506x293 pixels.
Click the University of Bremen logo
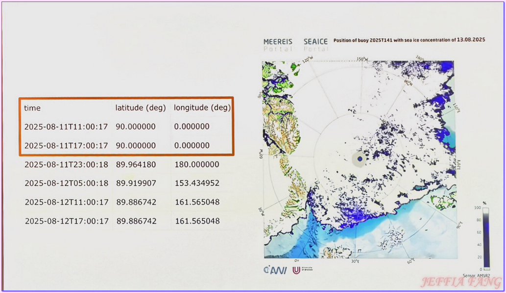coord(302,270)
